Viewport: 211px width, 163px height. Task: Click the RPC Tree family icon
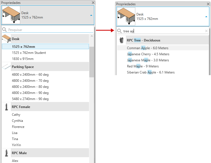(x=121, y=40)
